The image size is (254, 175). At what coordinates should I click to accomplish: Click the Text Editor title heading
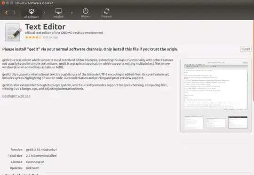(x=45, y=27)
